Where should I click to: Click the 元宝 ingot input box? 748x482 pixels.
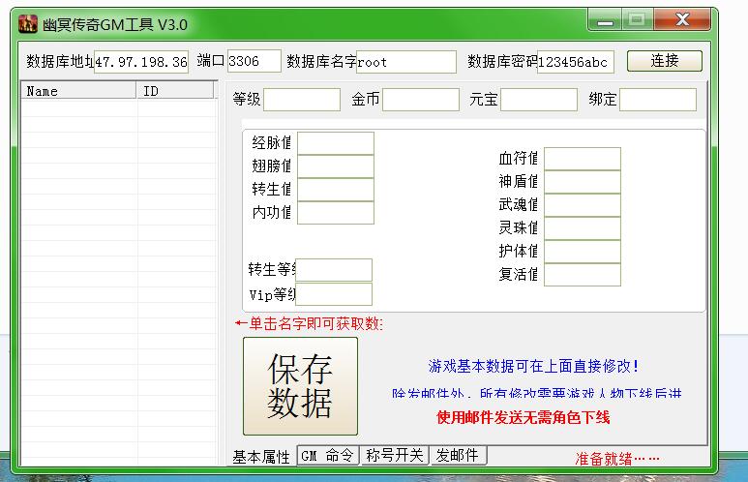(538, 100)
